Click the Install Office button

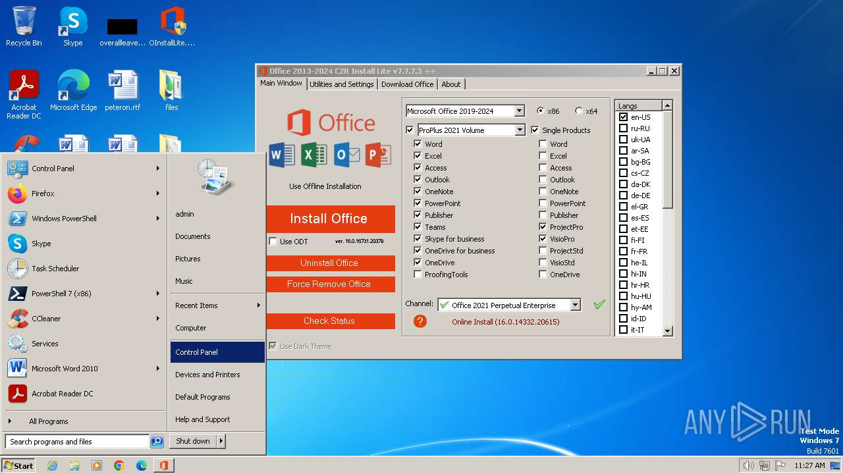click(329, 219)
